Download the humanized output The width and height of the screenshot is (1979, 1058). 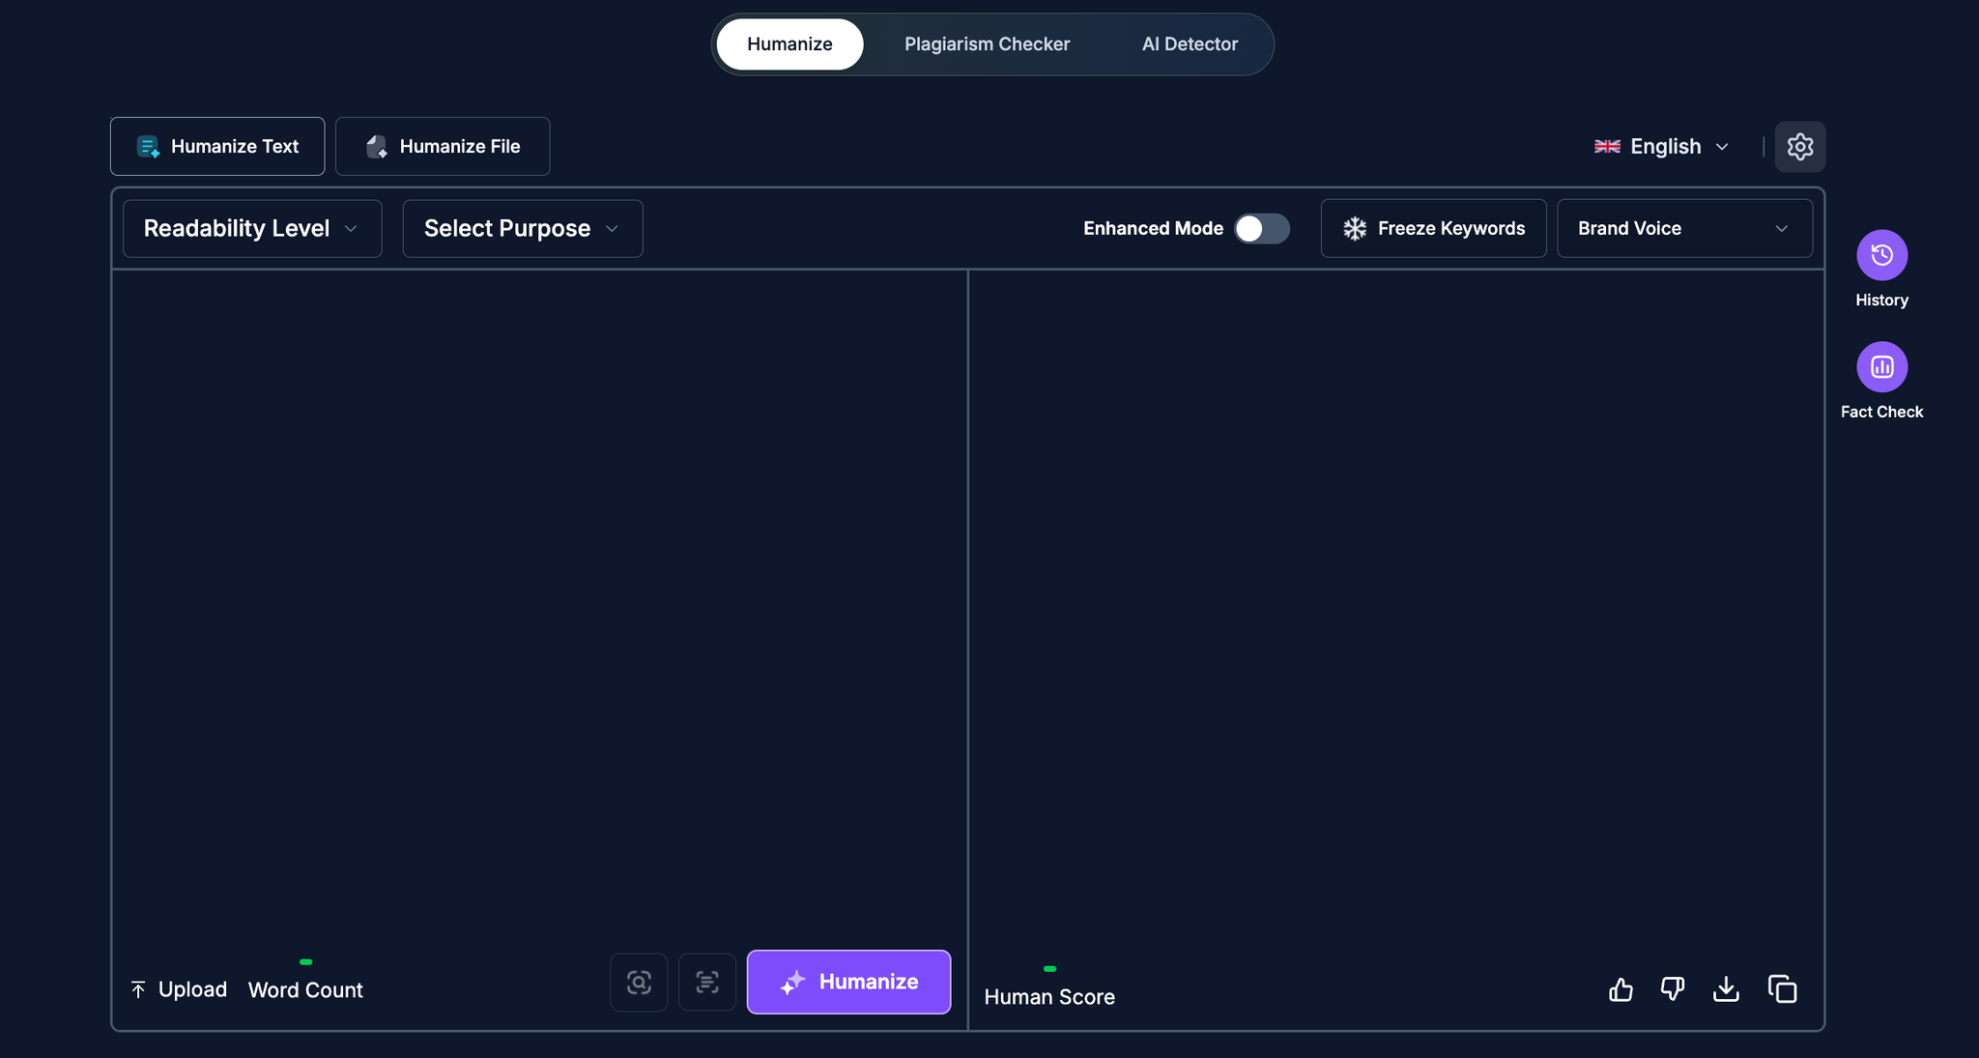pos(1726,989)
